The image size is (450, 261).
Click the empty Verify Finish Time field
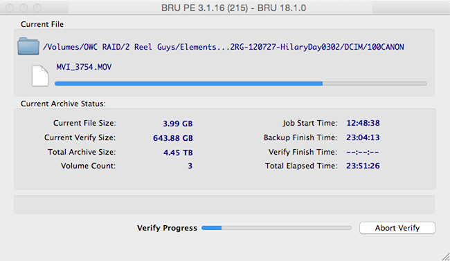[x=363, y=152]
